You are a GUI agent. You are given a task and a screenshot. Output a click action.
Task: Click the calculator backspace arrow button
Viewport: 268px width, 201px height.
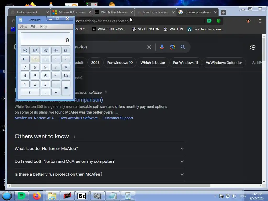coord(25,59)
